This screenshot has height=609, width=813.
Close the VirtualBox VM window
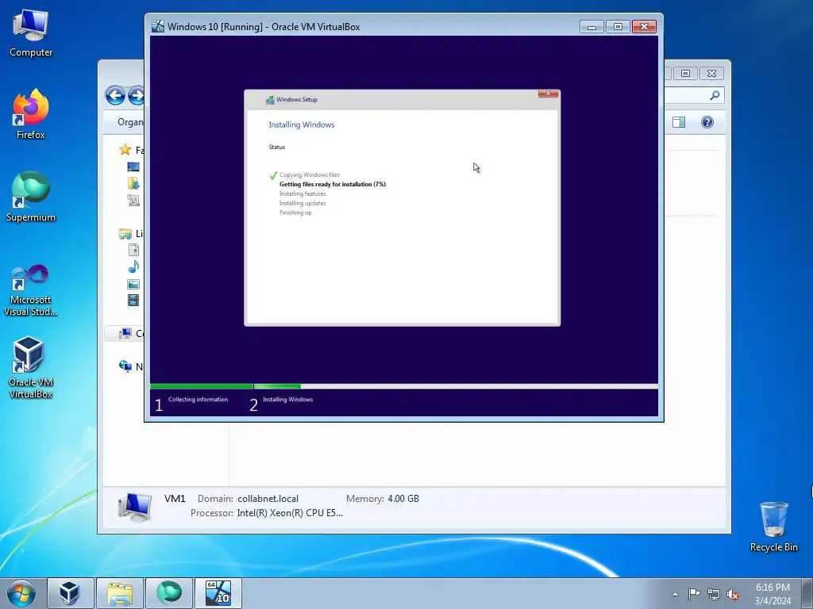click(x=645, y=26)
